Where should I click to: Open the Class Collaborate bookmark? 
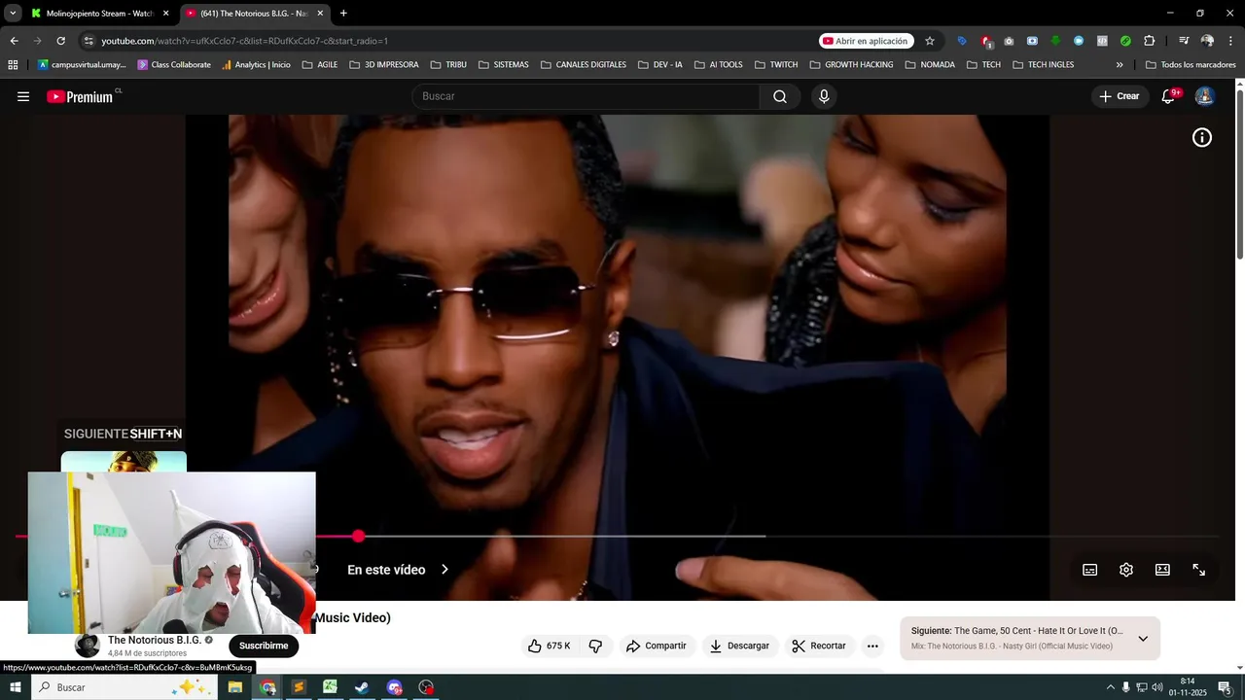[174, 65]
